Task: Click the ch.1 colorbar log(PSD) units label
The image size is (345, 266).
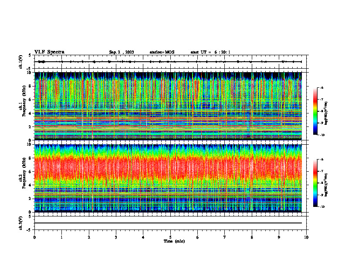Action: pos(326,113)
